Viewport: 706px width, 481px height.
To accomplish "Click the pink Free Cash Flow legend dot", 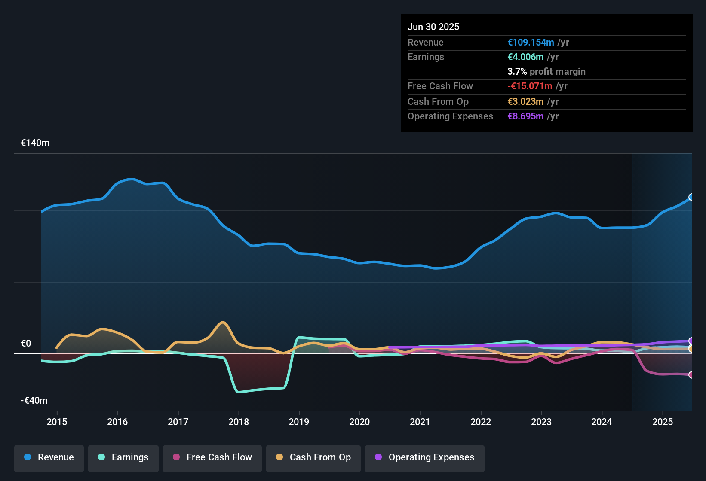I will 176,457.
